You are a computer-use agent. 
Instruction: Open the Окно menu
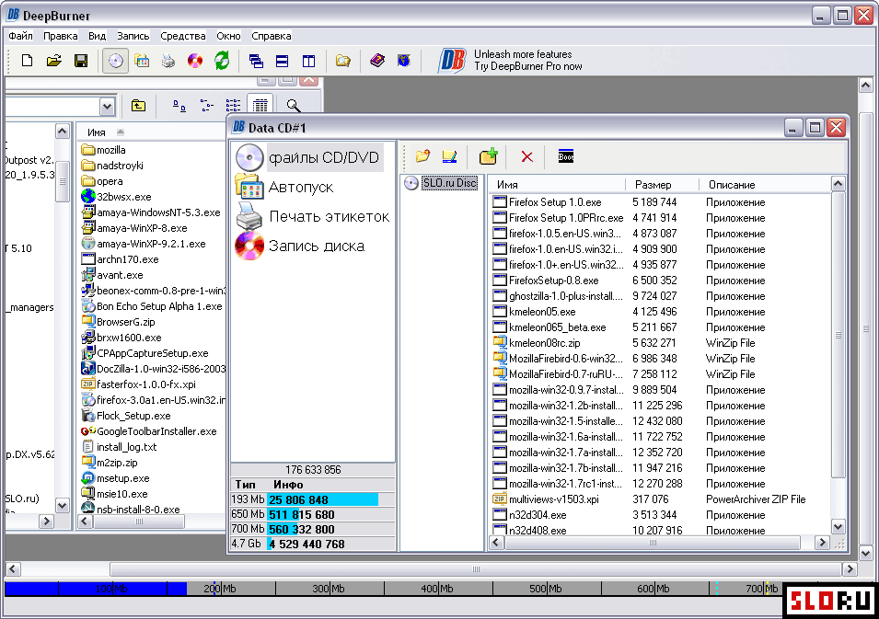(228, 36)
